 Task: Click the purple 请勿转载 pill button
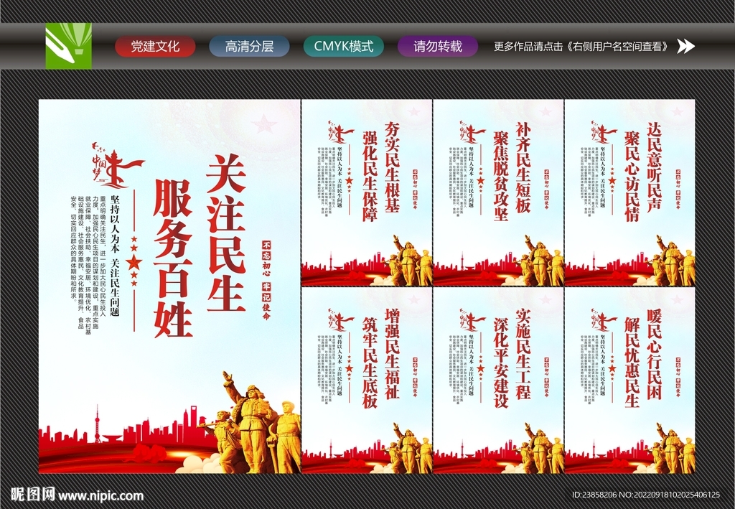pos(438,47)
